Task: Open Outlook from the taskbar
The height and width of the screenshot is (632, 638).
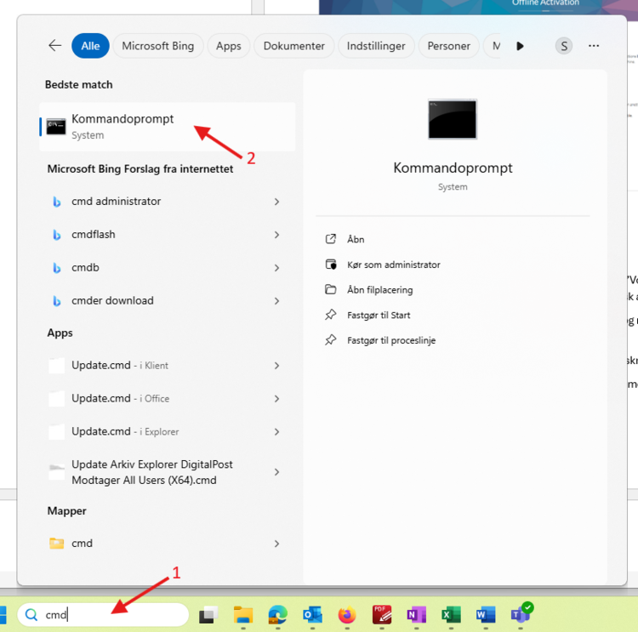Action: point(312,615)
